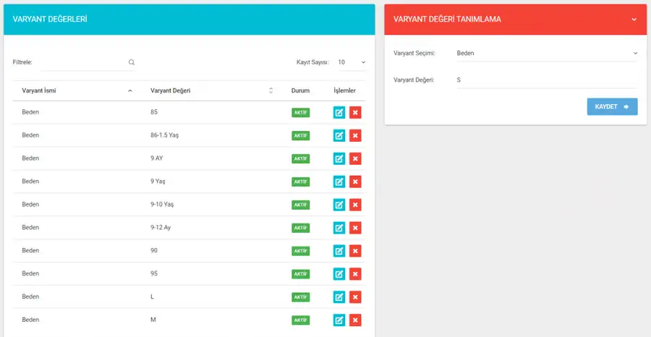
Task: Delete the Beden 85 row
Action: pos(355,113)
